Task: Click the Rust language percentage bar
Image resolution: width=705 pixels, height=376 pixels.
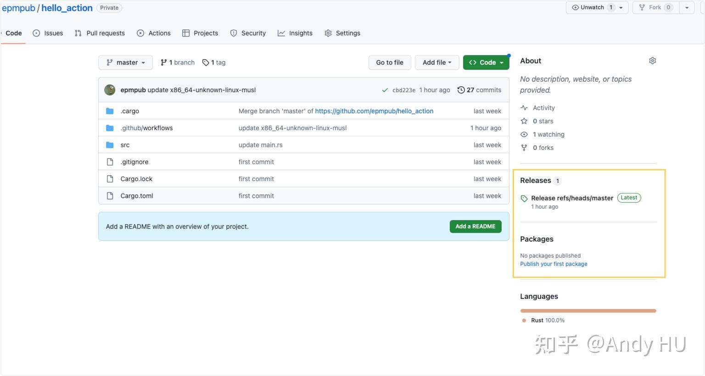Action: coord(588,310)
